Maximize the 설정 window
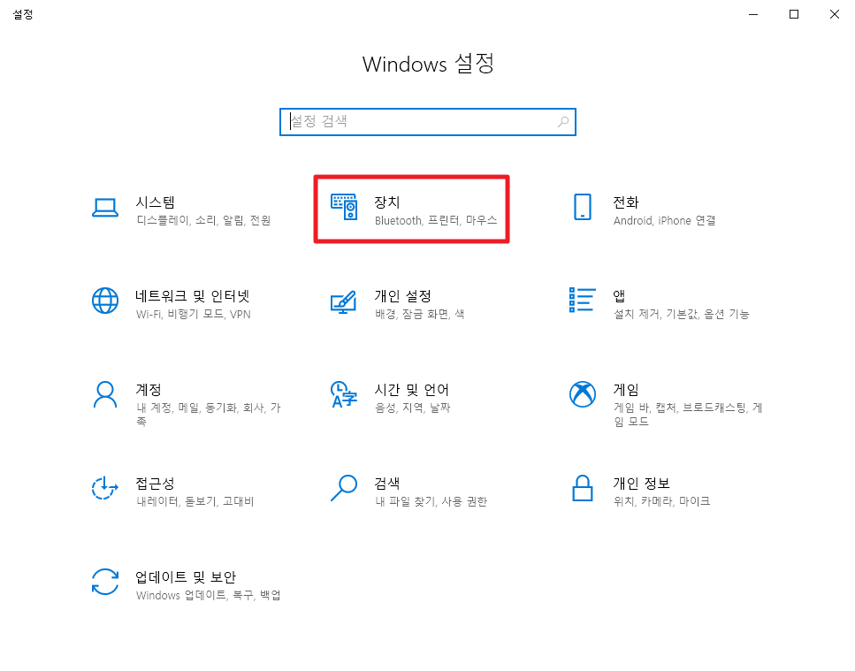855x671 pixels. point(794,14)
